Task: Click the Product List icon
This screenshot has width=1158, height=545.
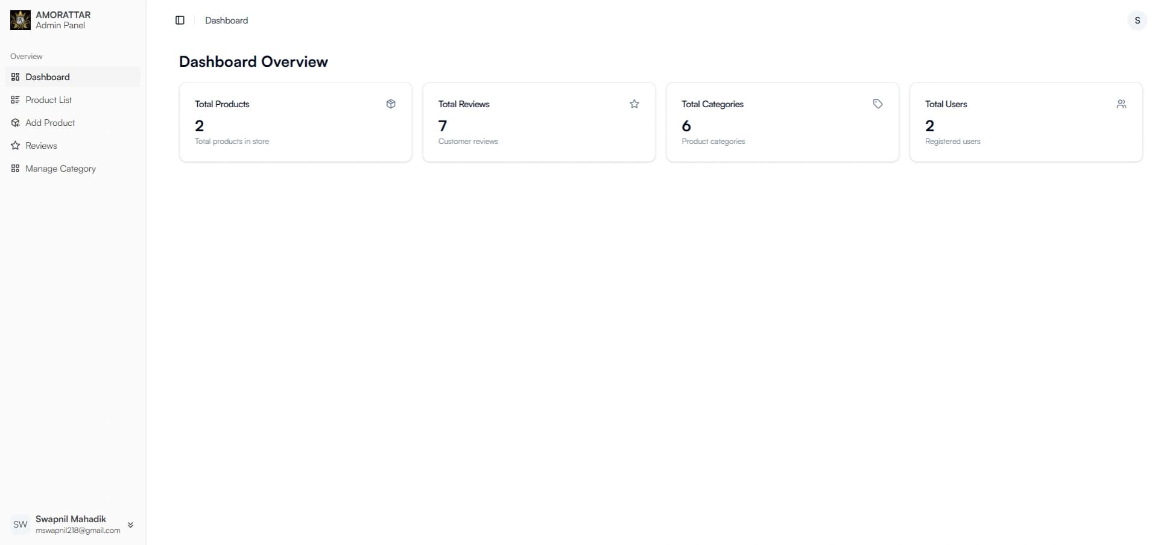Action: (16, 100)
